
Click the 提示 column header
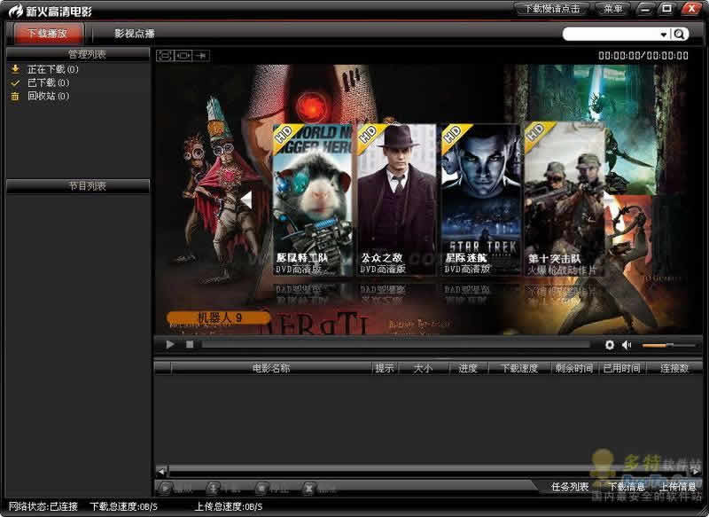(385, 368)
